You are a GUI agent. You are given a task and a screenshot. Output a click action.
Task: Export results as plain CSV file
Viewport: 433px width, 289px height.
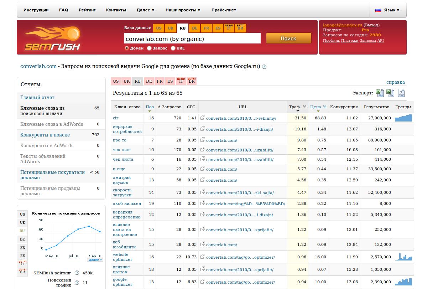[x=401, y=93]
